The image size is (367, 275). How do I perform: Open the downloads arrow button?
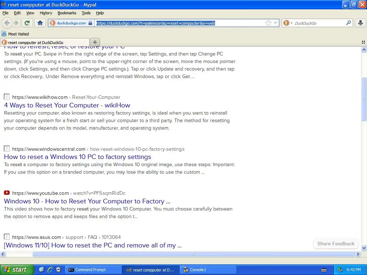pyautogui.click(x=361, y=23)
